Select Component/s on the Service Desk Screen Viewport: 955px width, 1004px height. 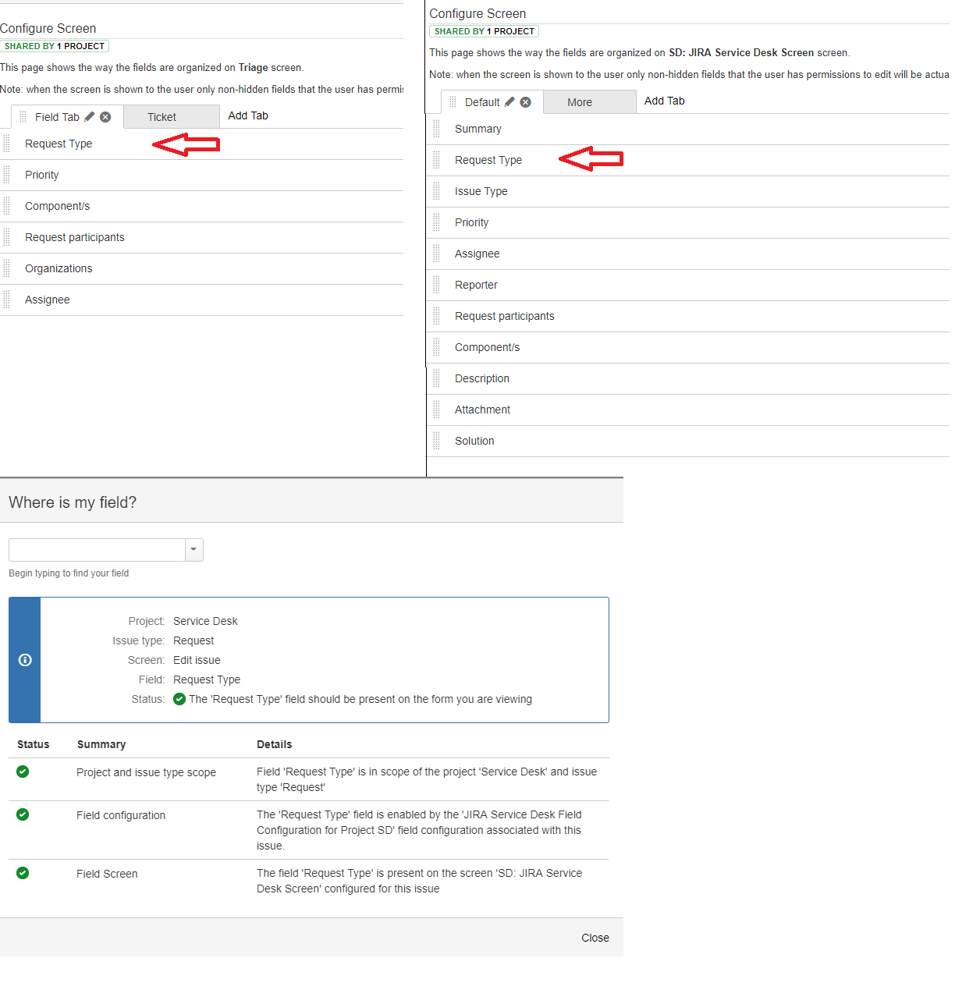[688, 347]
